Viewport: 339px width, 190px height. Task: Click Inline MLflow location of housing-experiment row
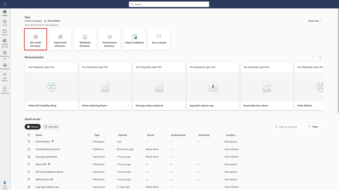232,157
